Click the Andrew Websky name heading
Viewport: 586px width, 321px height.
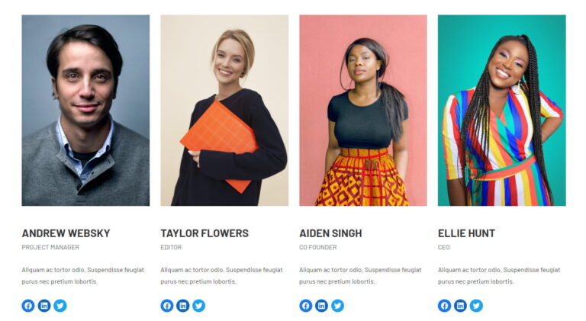click(66, 233)
